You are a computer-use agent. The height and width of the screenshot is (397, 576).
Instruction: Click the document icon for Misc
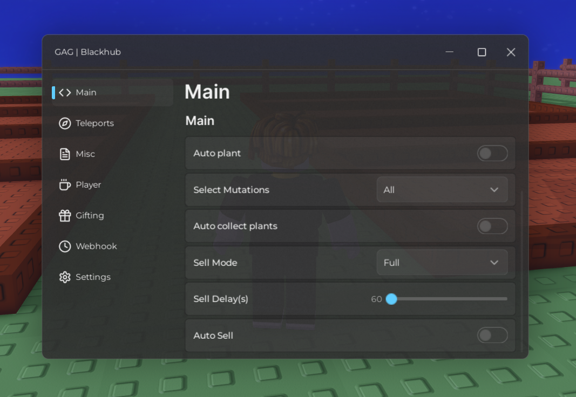click(65, 154)
